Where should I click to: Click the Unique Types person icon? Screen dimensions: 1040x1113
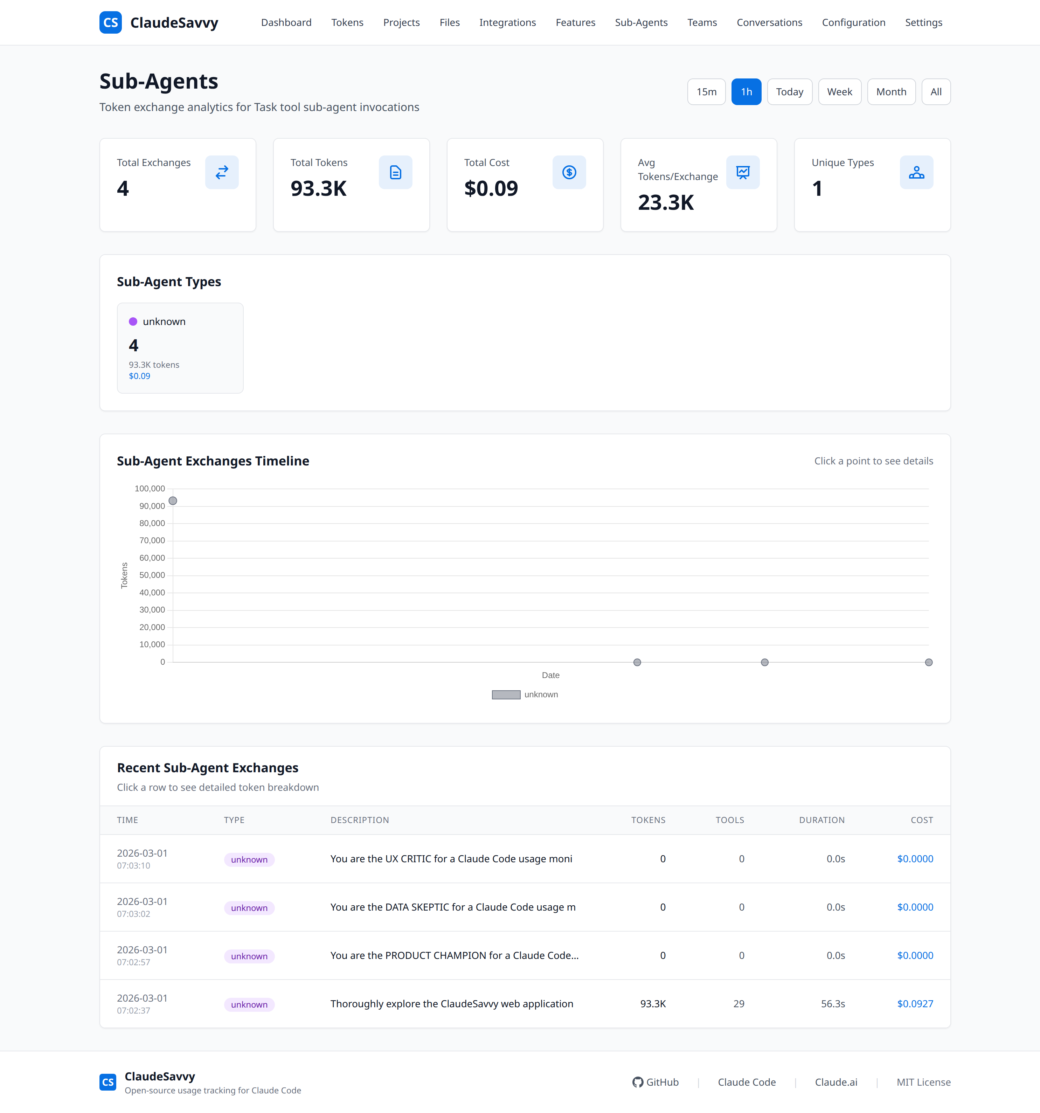(916, 172)
